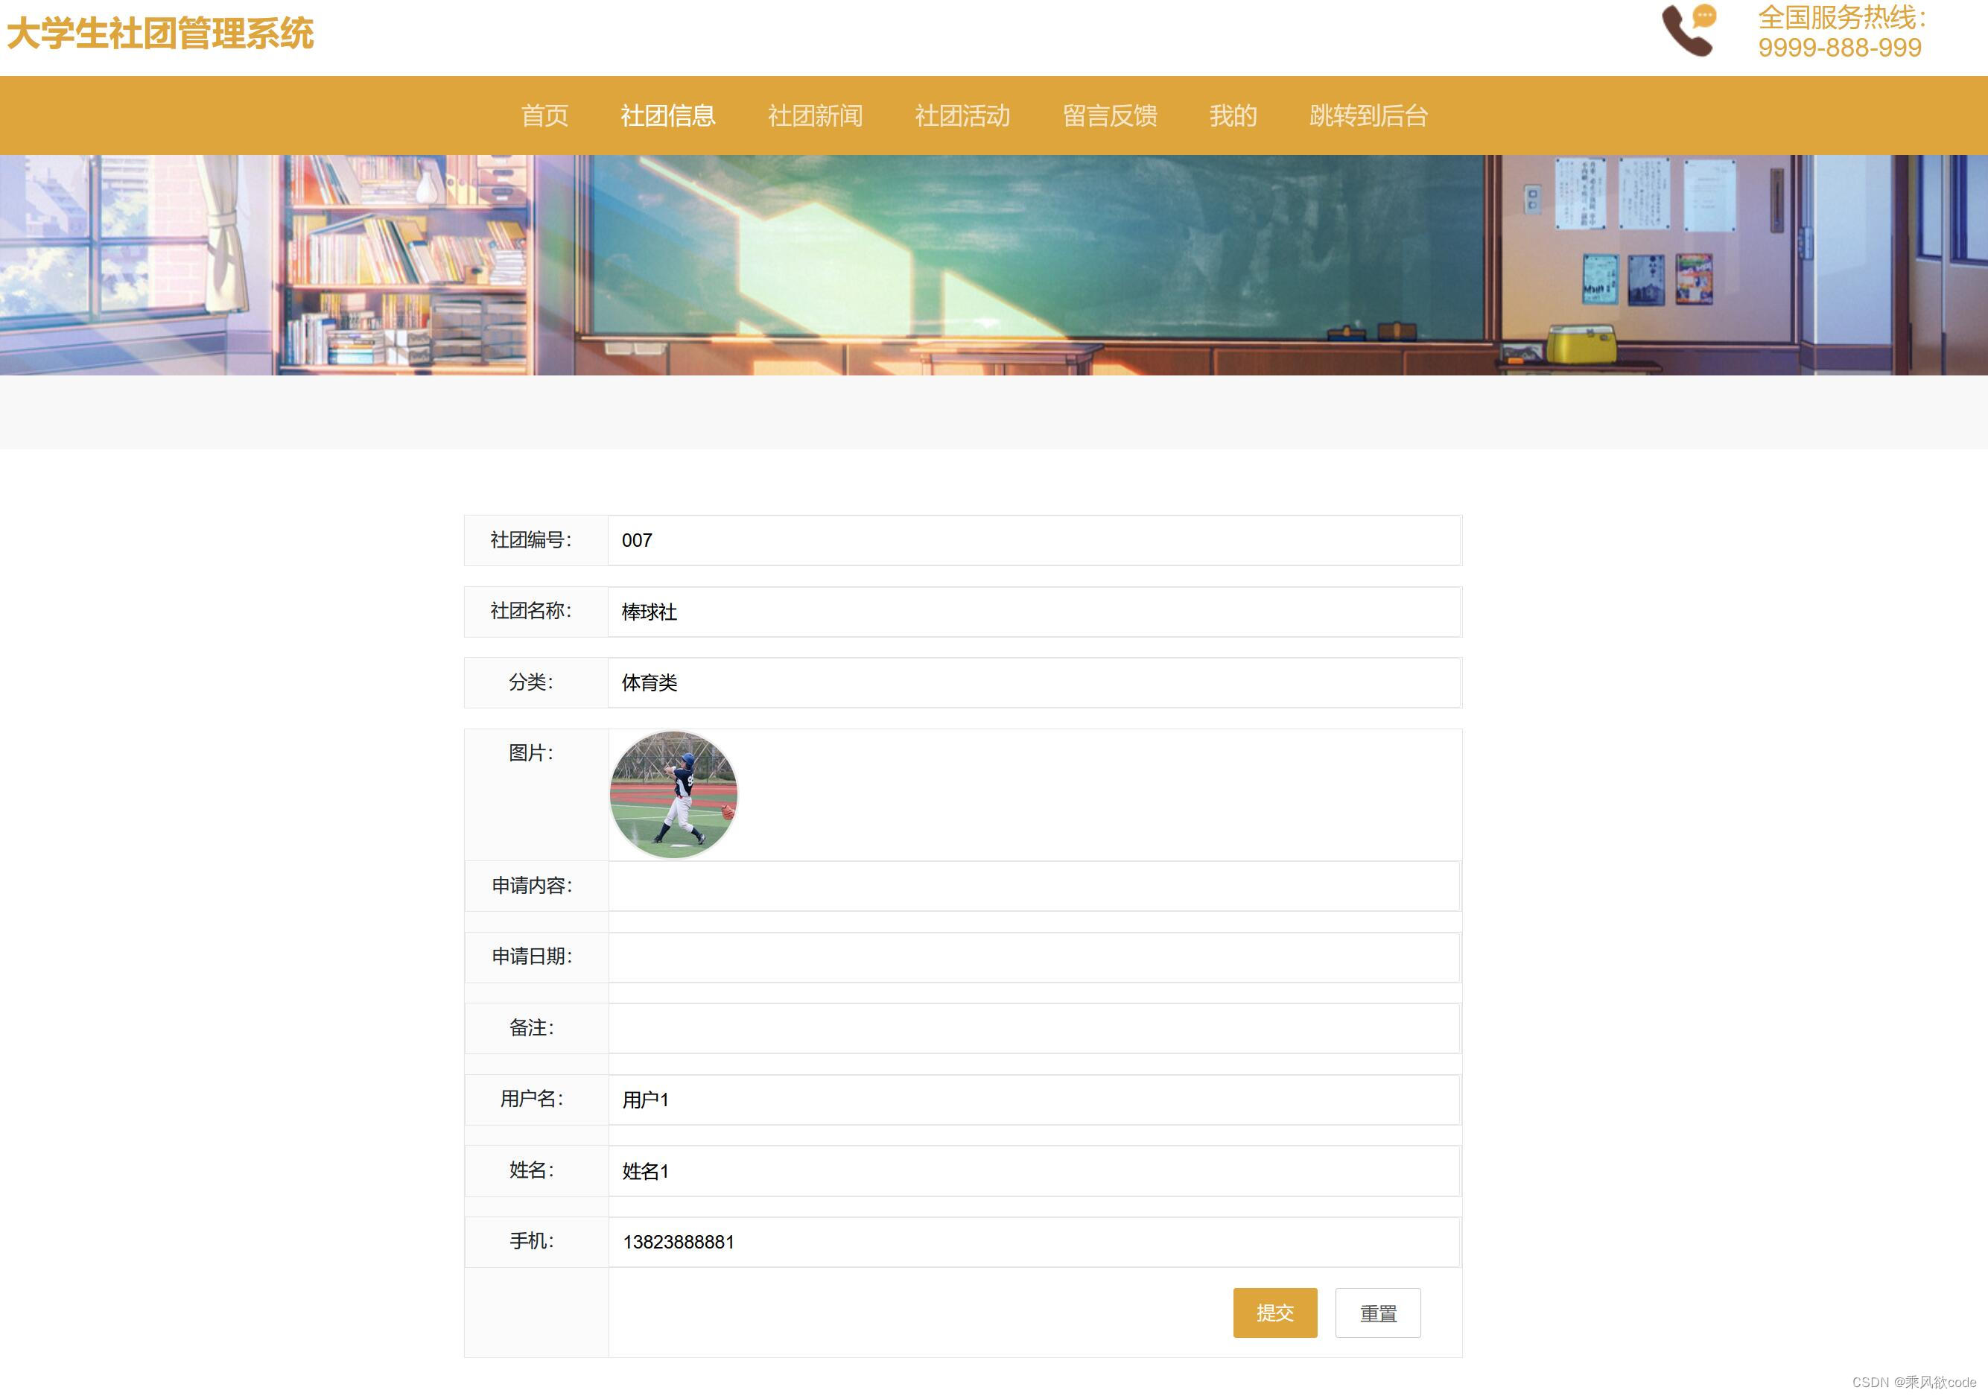Click the 大学生社团管理系统 logo

[160, 33]
